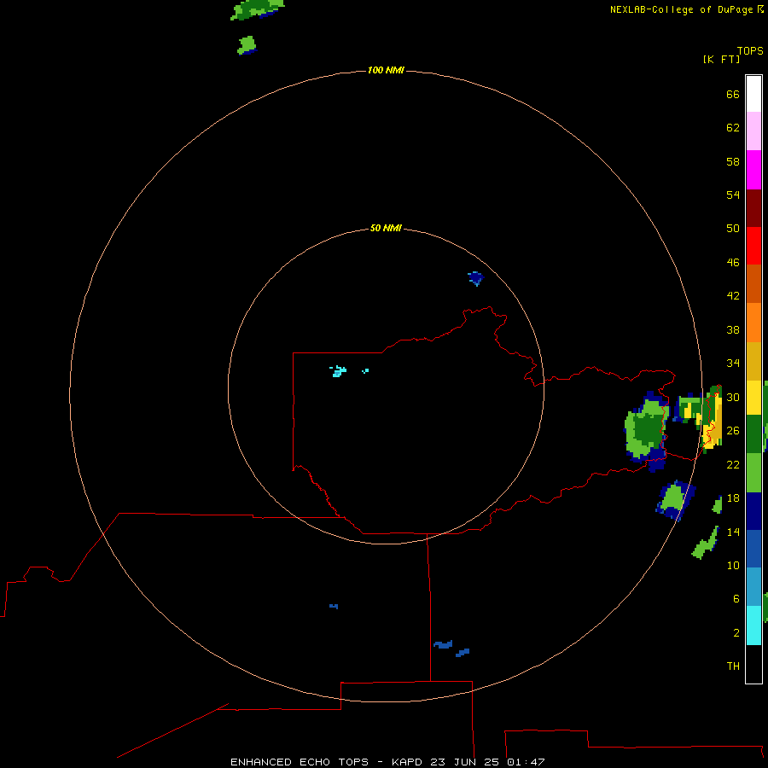The width and height of the screenshot is (768, 768).
Task: Click the bright yellow legend swatch
Action: coord(753,398)
